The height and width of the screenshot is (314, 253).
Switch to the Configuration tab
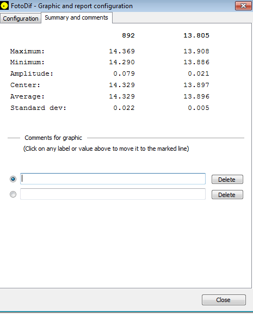coord(21,19)
